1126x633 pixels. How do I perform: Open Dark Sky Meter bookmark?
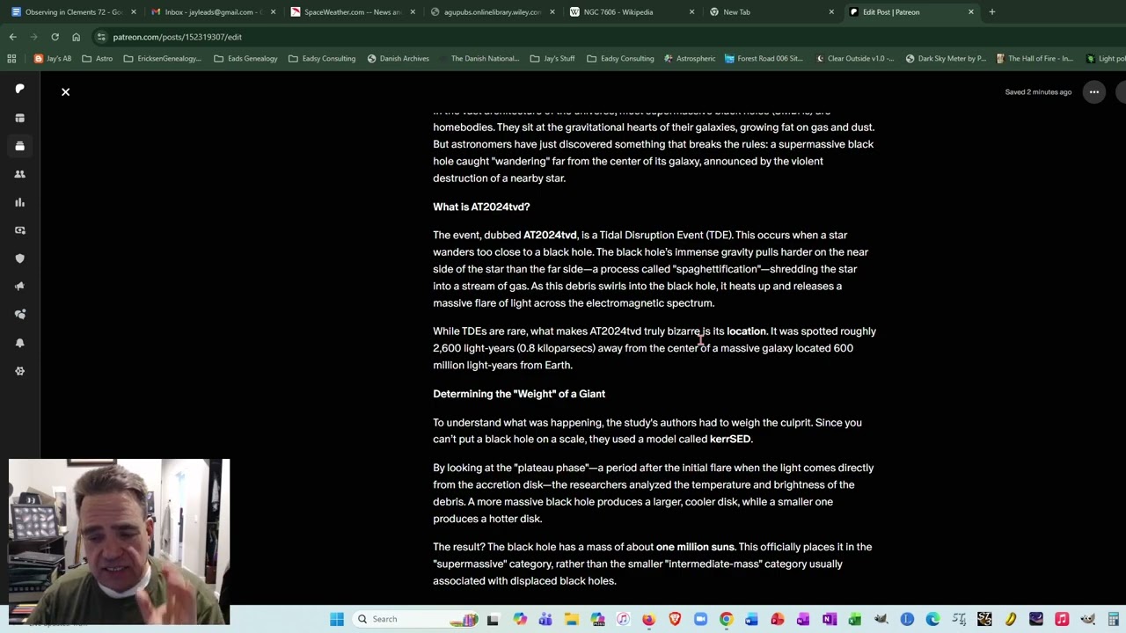(x=946, y=59)
